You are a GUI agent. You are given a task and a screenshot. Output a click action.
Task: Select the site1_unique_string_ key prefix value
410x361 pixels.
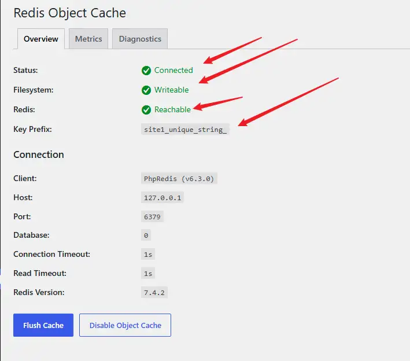pos(185,130)
